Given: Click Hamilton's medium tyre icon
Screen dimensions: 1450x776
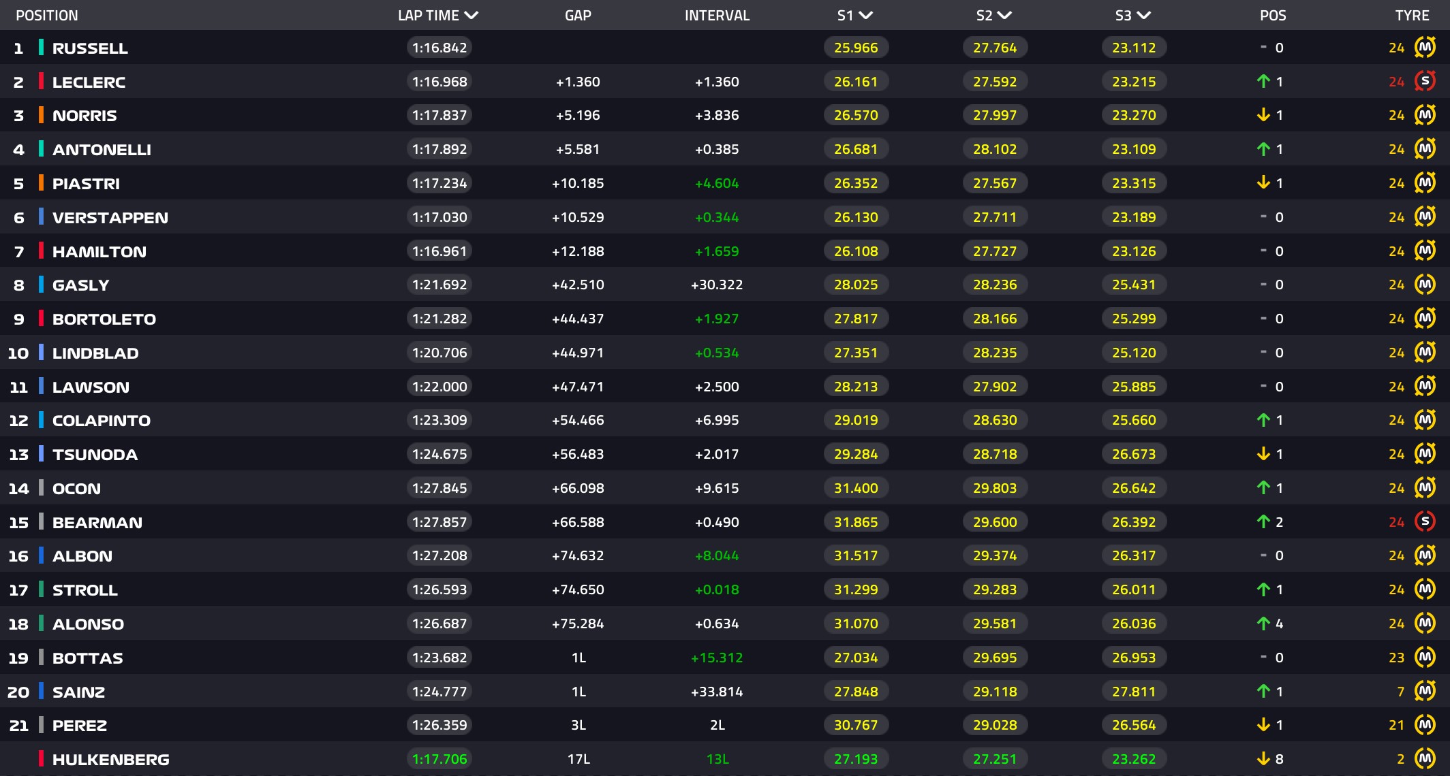Looking at the screenshot, I should (x=1425, y=251).
